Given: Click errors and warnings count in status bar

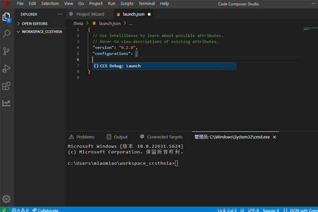Looking at the screenshot, I should coord(20,210).
